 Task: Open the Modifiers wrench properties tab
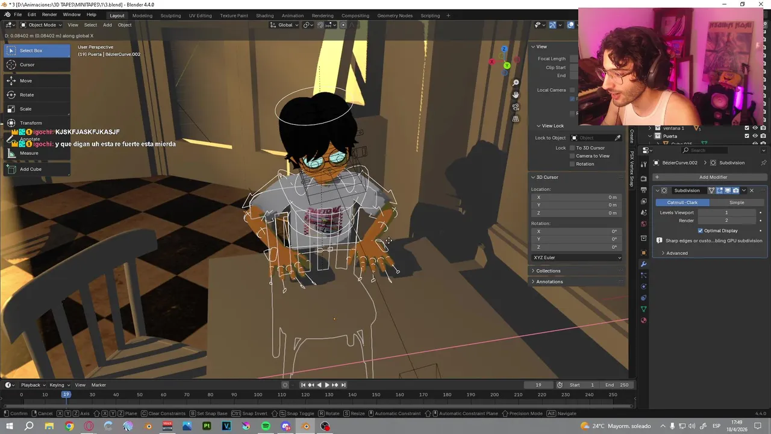tap(644, 264)
